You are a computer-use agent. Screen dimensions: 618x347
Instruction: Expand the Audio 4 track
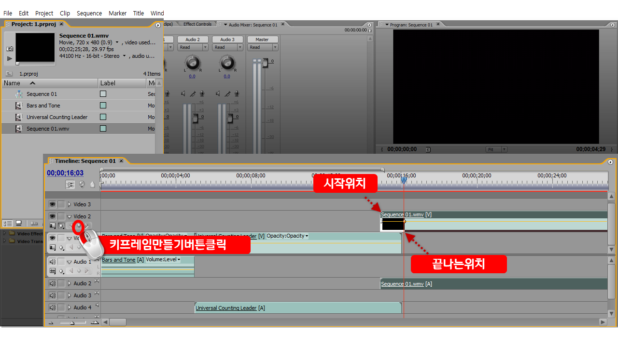coord(69,307)
